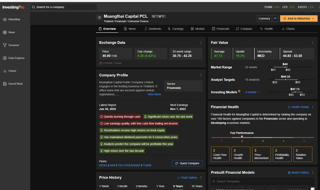Open peer HENG link
Screen dimensions: 320x190
point(103,165)
